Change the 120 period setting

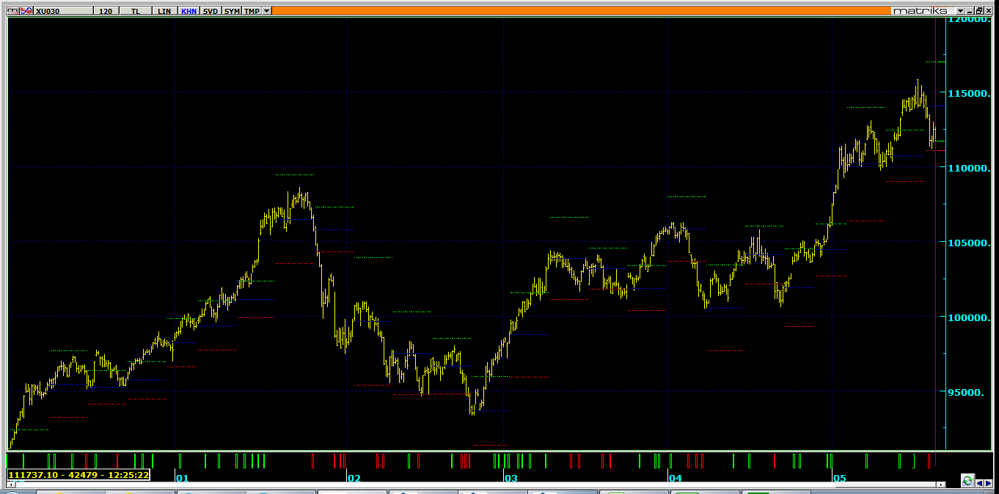[106, 11]
